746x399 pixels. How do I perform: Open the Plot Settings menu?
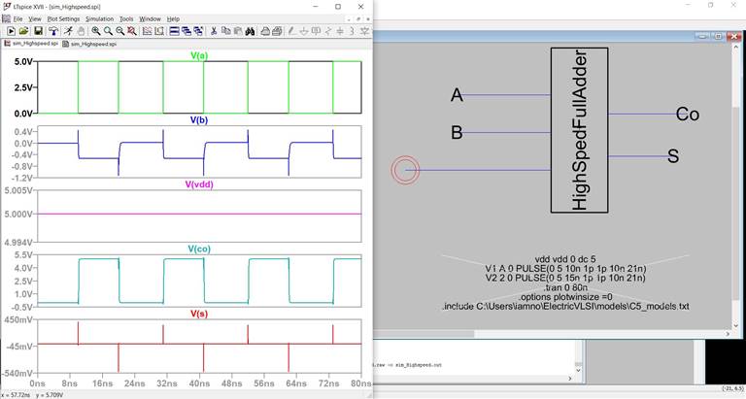pyautogui.click(x=63, y=18)
